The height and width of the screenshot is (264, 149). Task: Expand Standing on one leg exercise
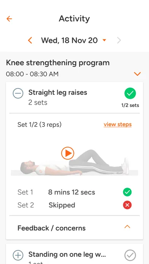pyautogui.click(x=18, y=255)
